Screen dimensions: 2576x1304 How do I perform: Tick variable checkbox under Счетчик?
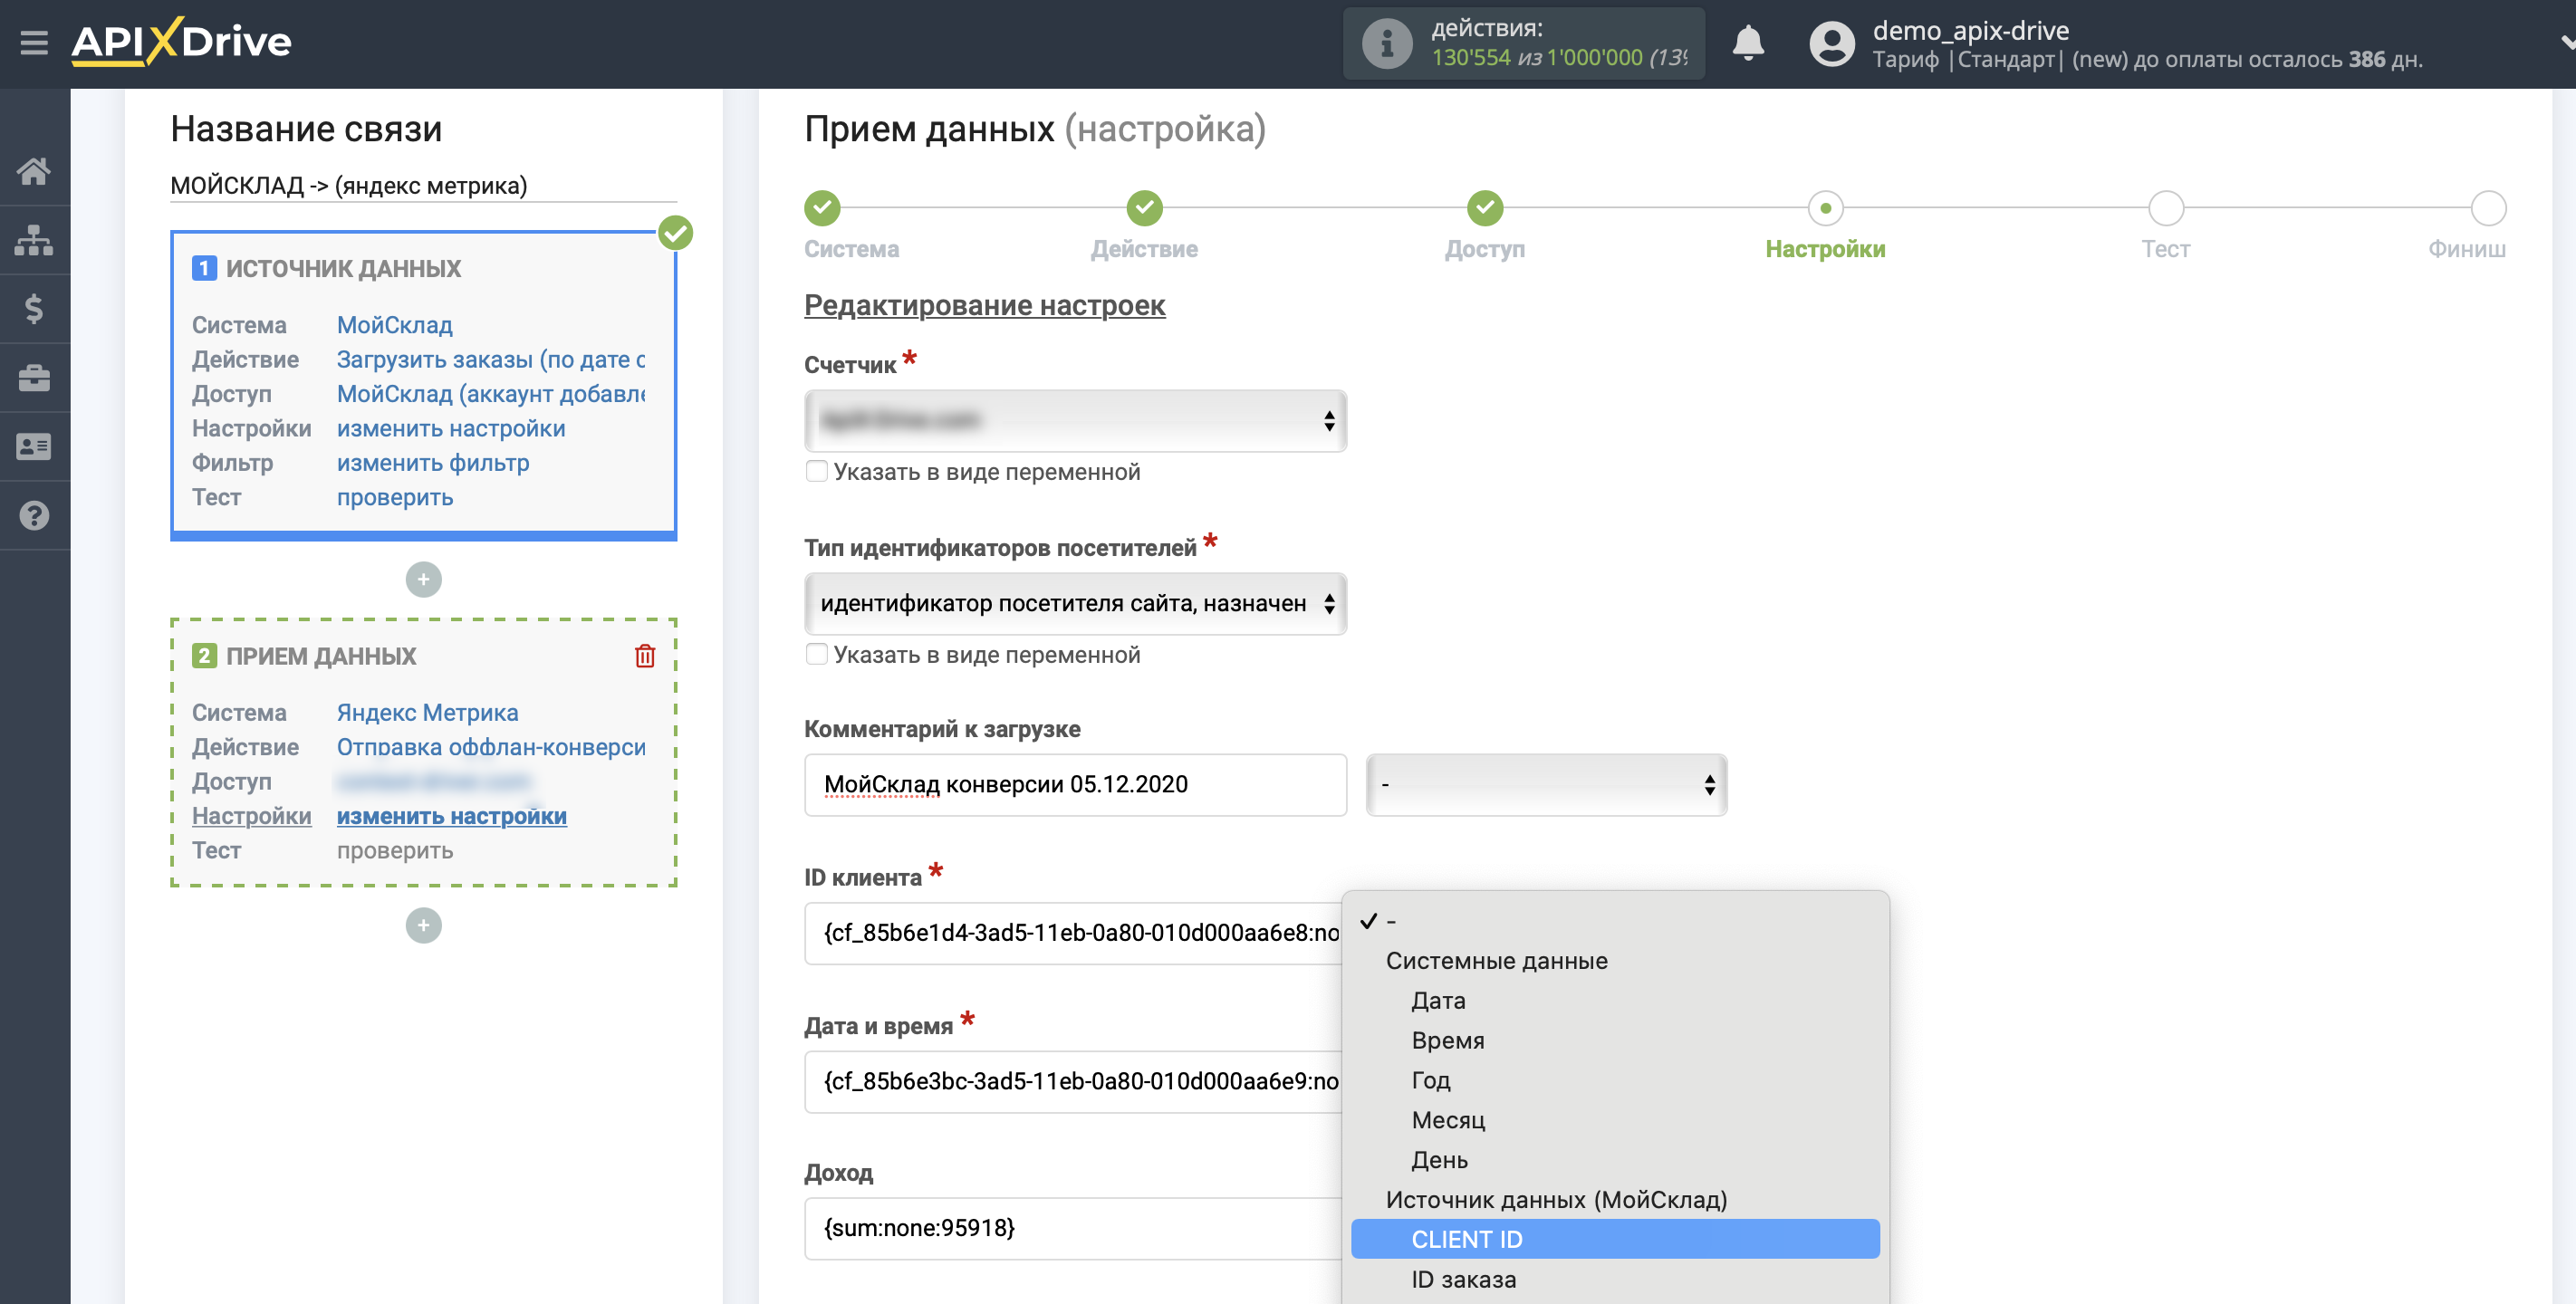(817, 471)
